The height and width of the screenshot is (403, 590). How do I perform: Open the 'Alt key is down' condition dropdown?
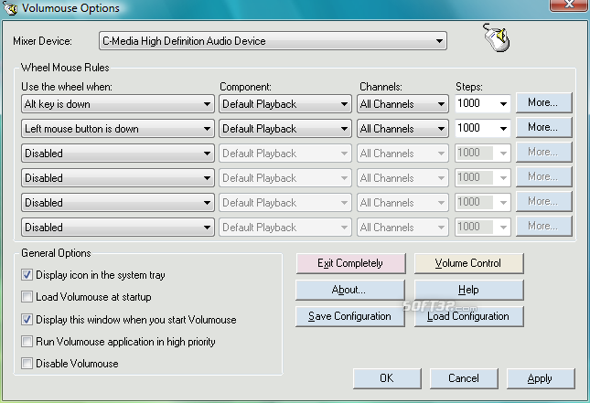point(118,104)
